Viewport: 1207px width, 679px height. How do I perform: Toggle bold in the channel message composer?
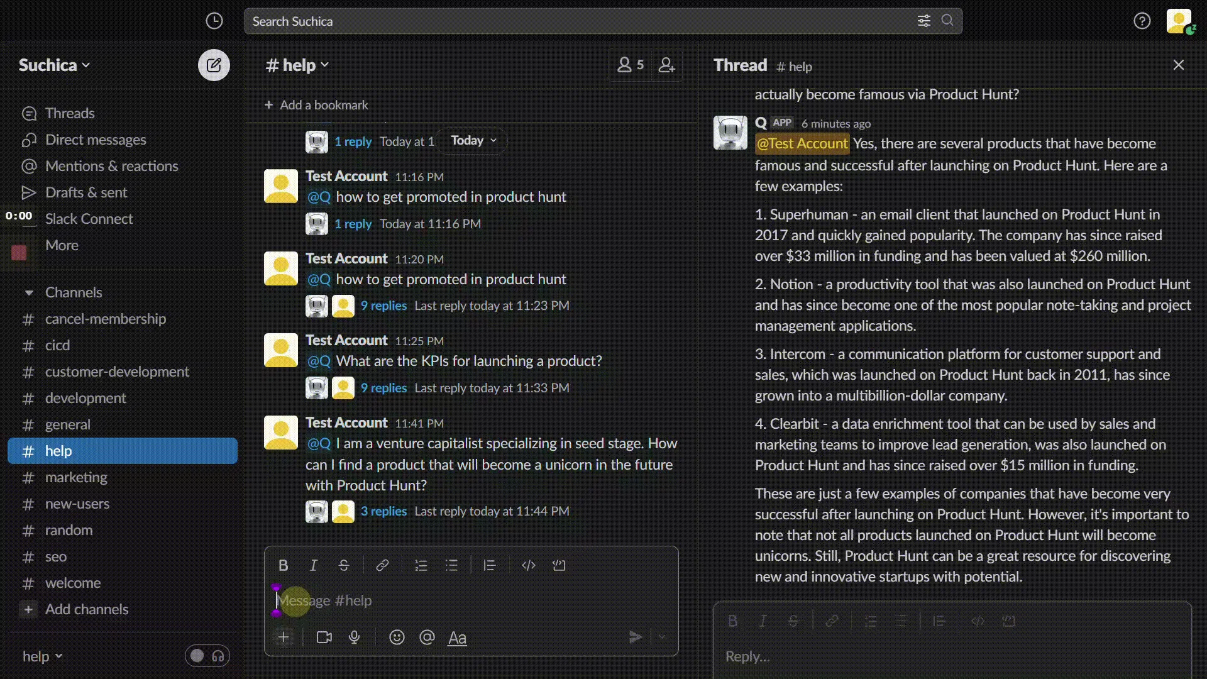tap(284, 565)
